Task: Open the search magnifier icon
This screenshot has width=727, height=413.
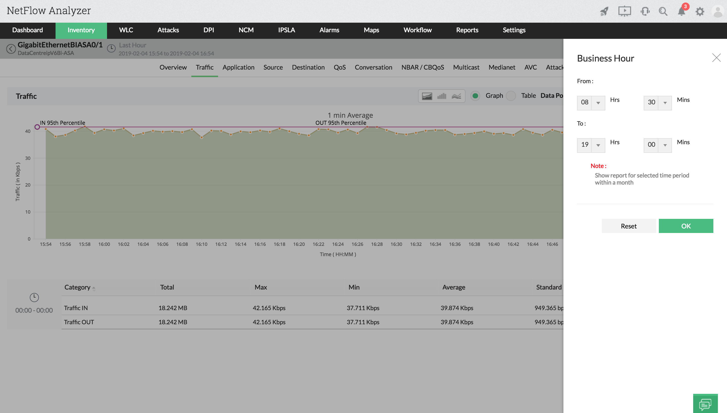Action: coord(663,11)
